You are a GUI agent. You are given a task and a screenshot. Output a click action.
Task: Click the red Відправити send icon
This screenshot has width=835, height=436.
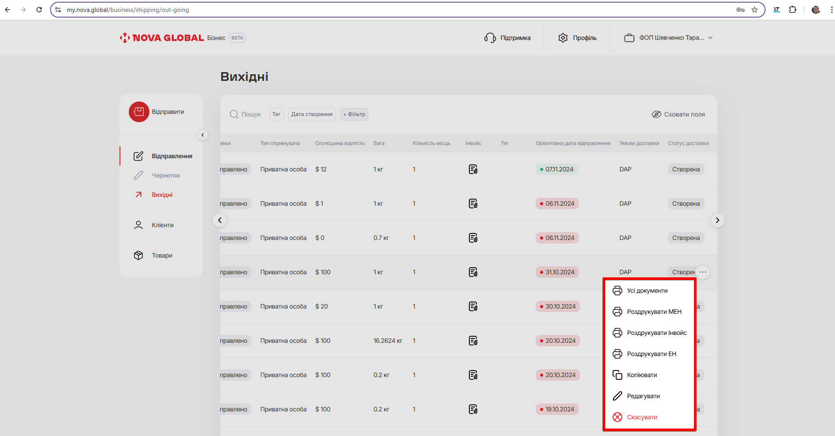click(x=139, y=112)
